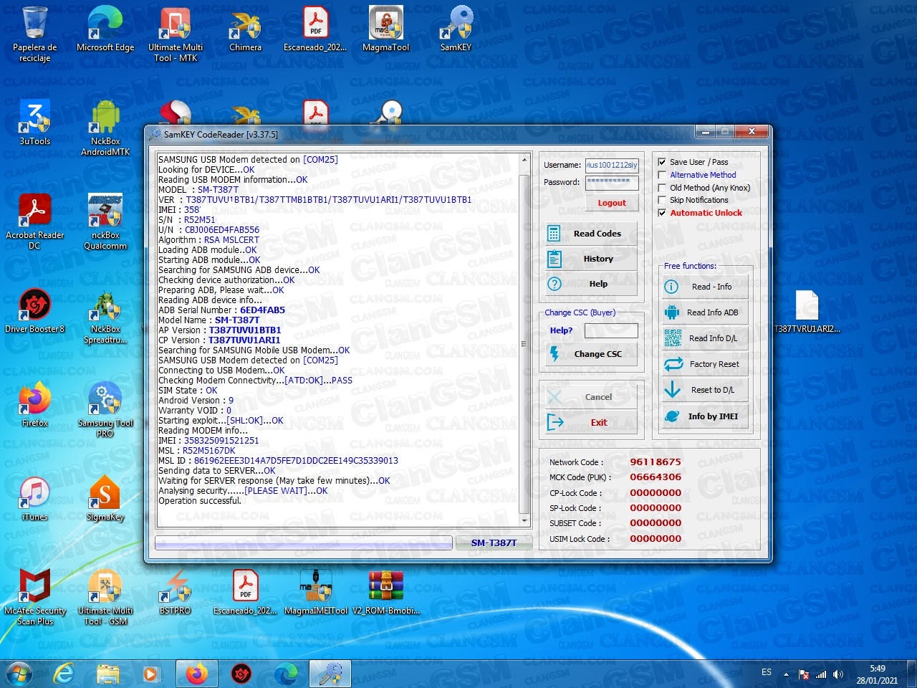
Task: Click the SM-T387T model label
Action: pyautogui.click(x=494, y=543)
